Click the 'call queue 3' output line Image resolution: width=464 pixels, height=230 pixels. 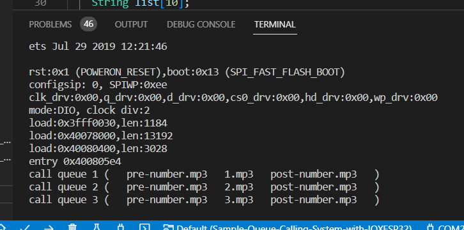204,200
